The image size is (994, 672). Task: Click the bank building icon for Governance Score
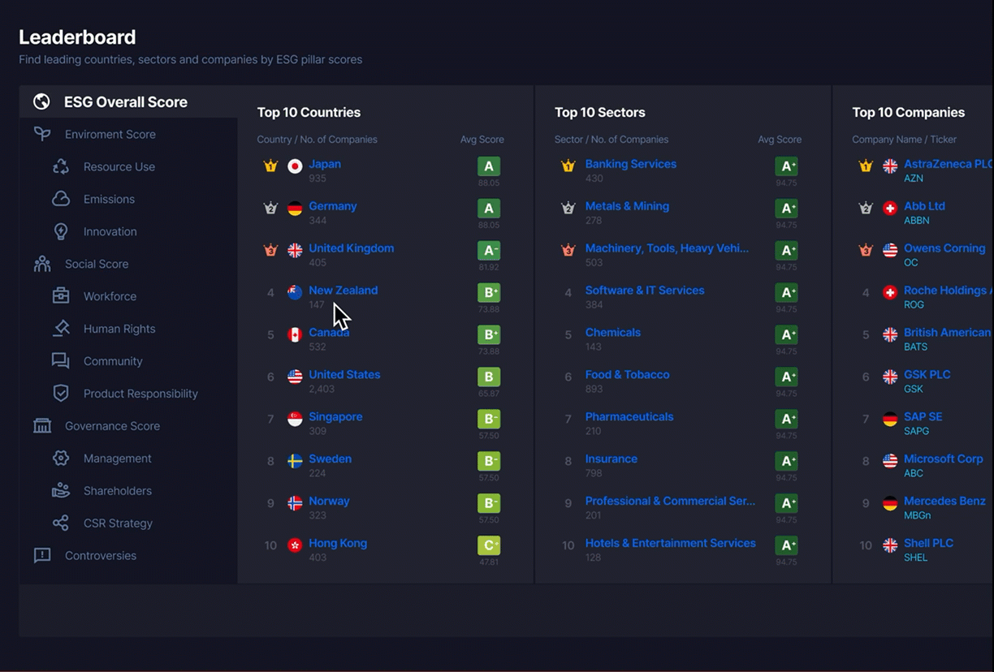[x=42, y=426]
